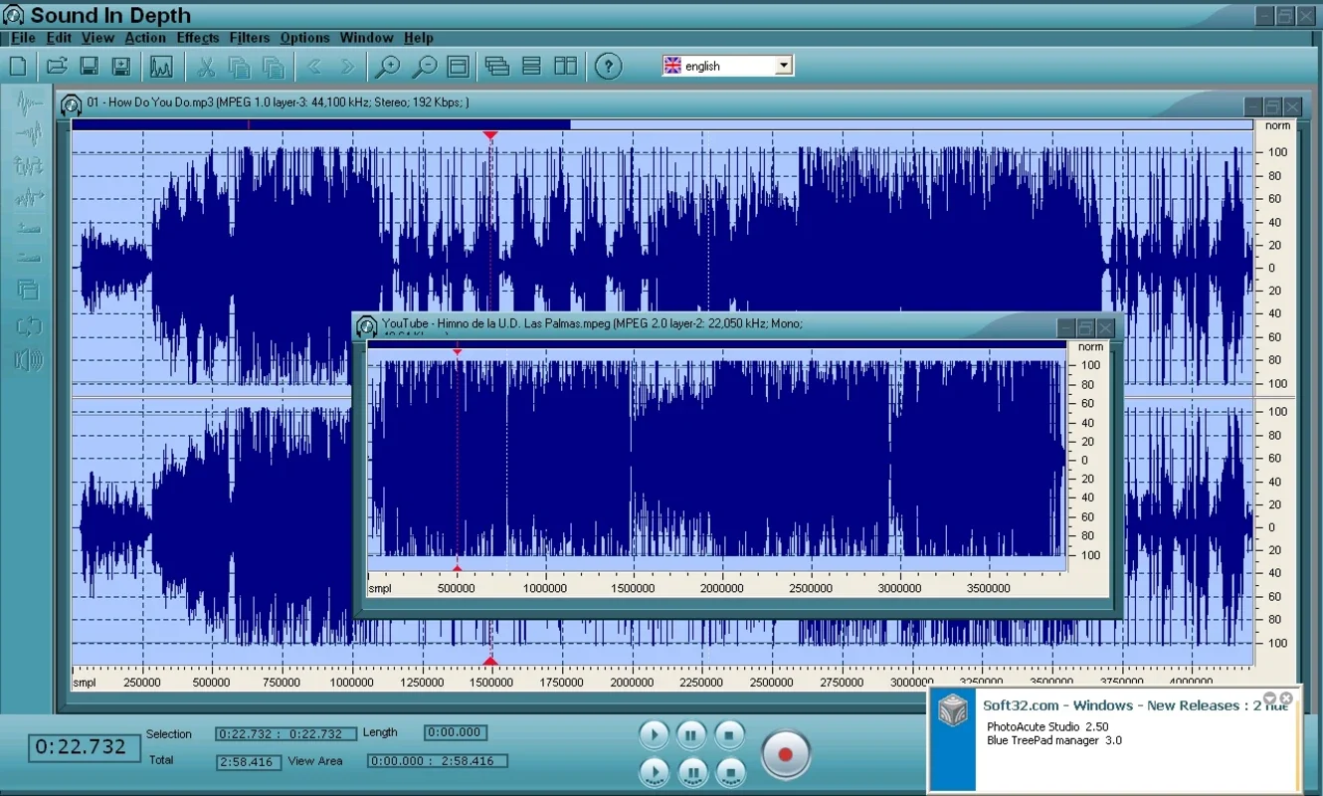Viewport: 1323px width, 796px height.
Task: Cascade windows using the overlapping windows icon
Action: 497,67
